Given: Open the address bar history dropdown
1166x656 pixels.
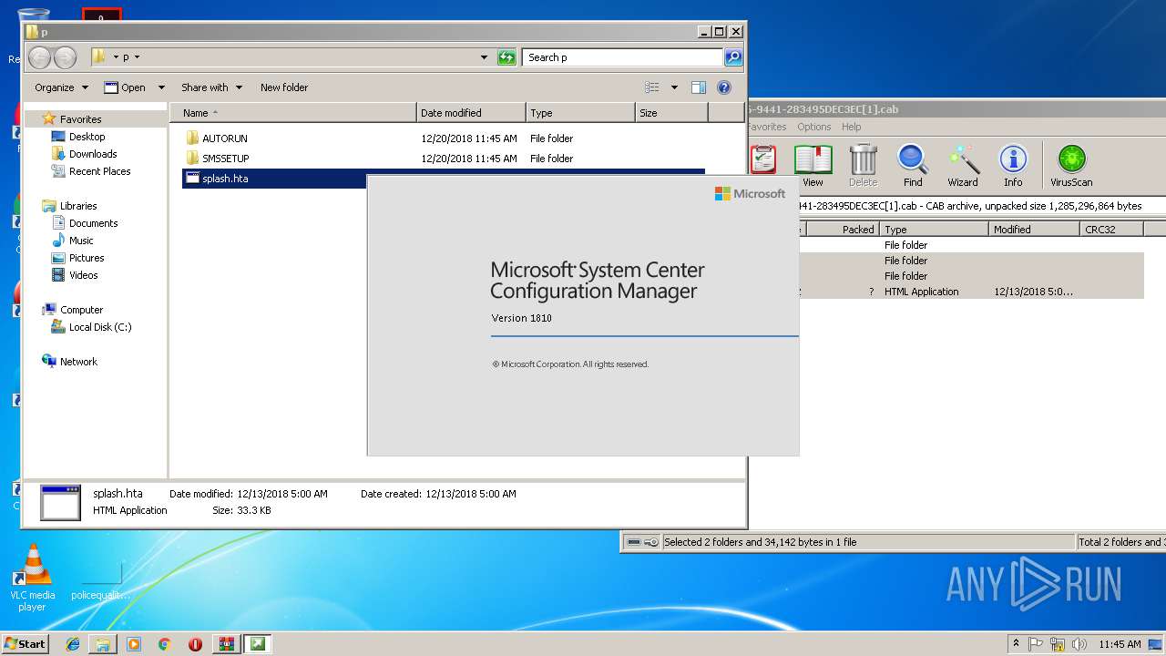Looking at the screenshot, I should (484, 57).
